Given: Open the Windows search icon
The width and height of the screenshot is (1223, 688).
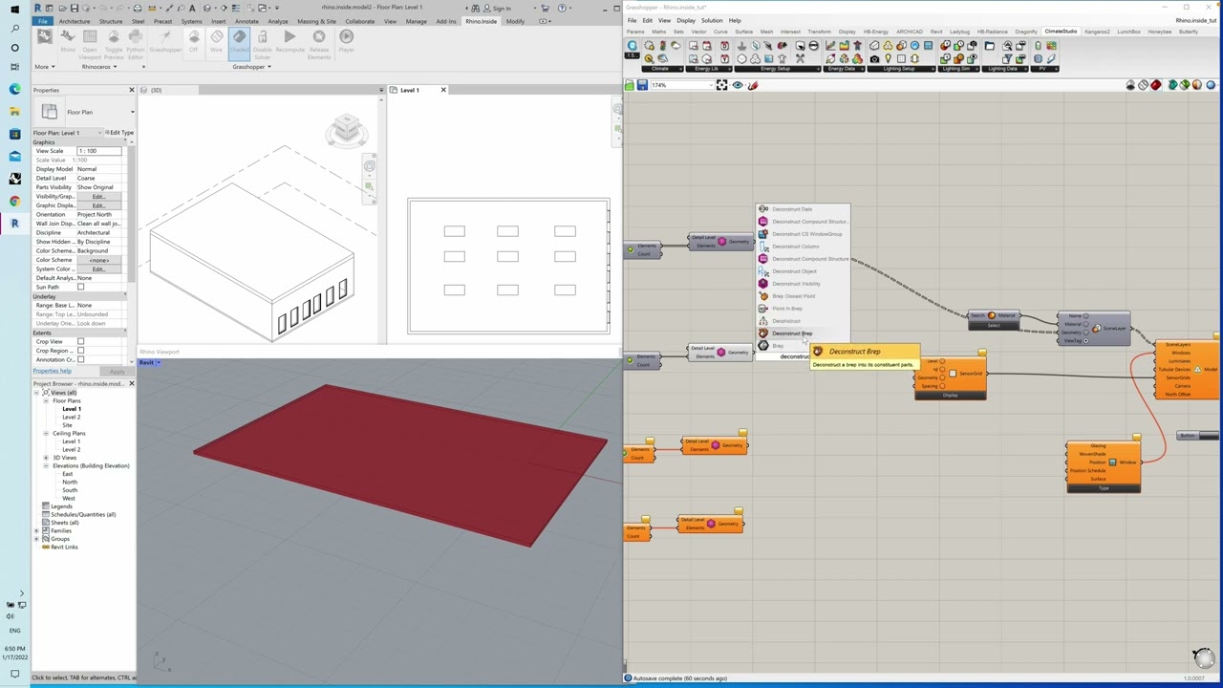Looking at the screenshot, I should (14, 29).
